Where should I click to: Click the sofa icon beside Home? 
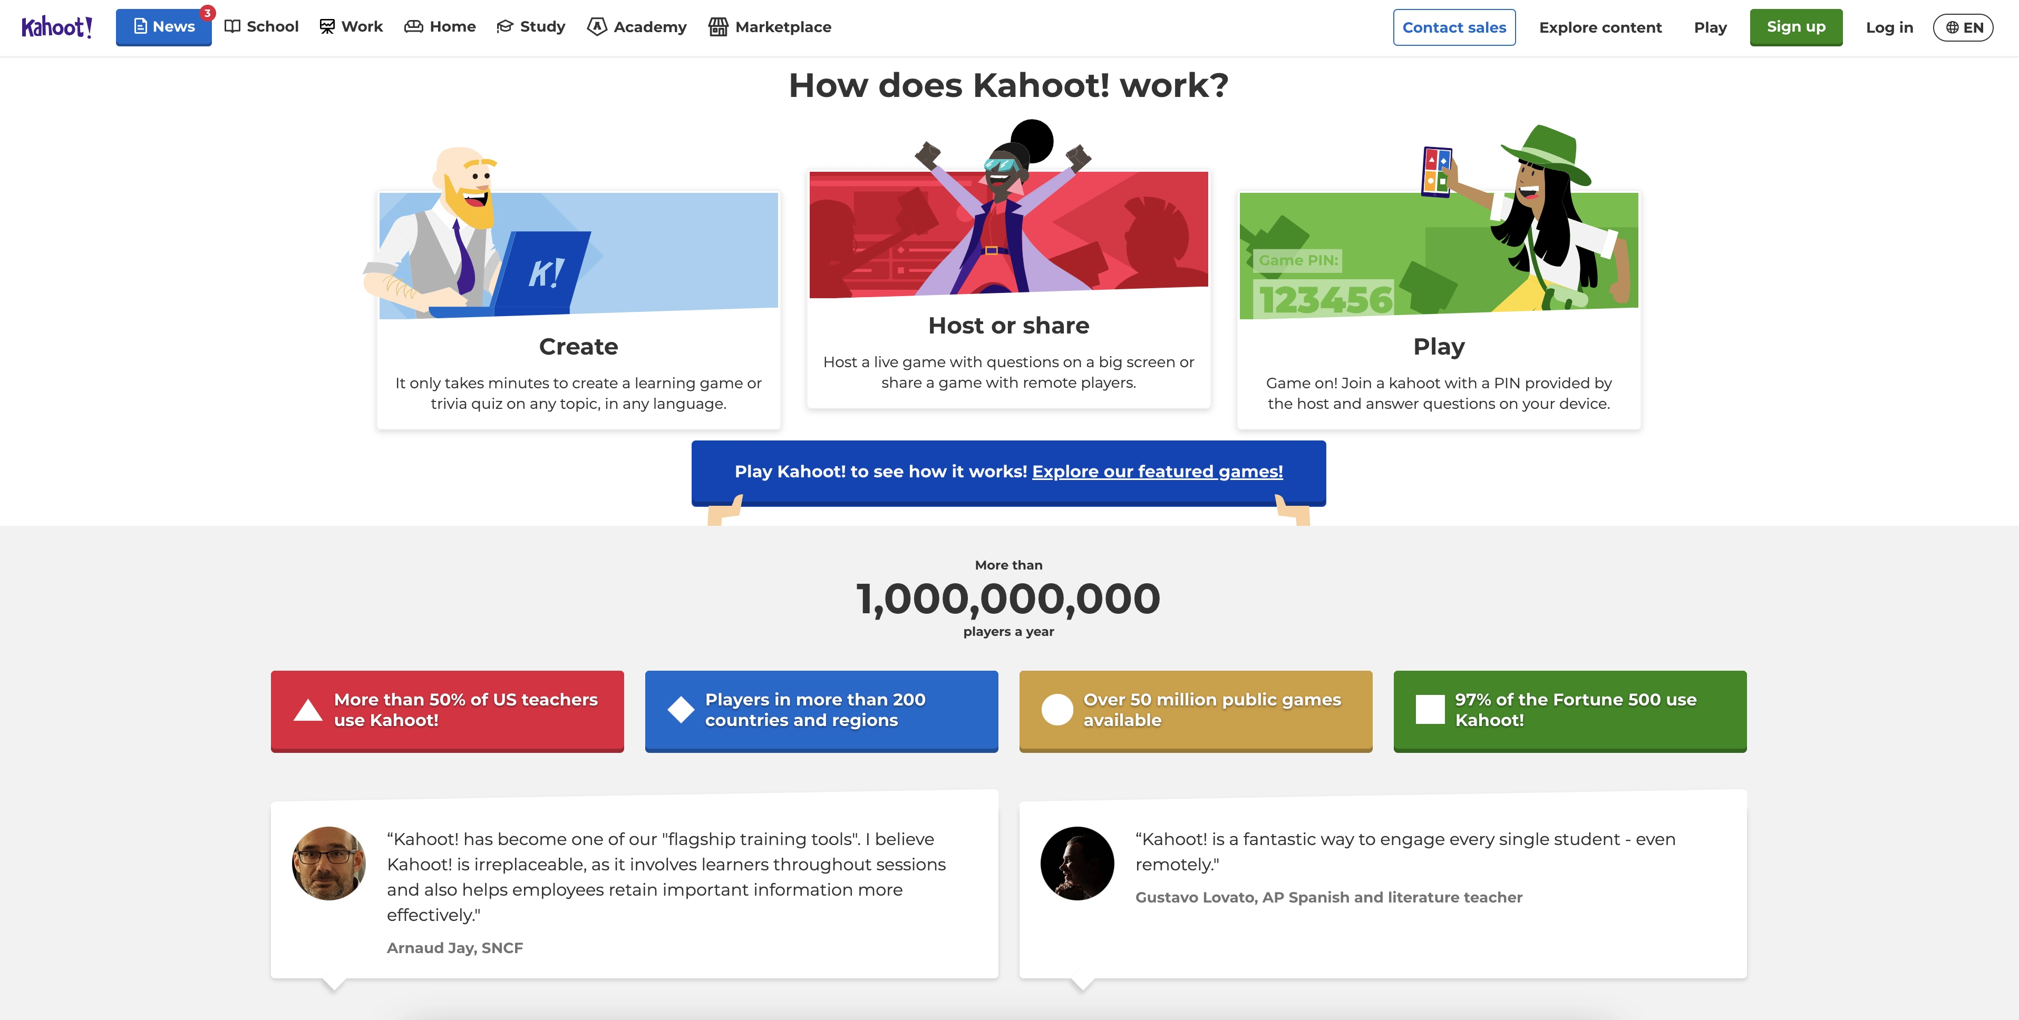coord(413,27)
